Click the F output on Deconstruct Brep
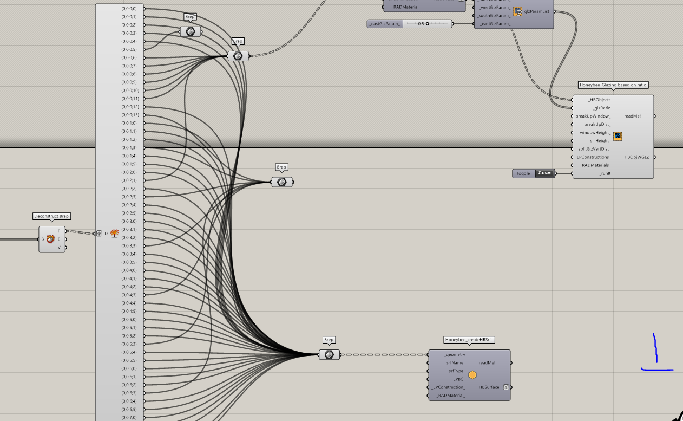This screenshot has height=421, width=683. coord(59,231)
